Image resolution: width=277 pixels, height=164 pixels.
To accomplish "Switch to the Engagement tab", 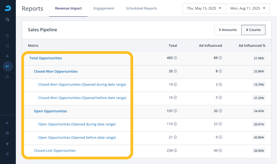I will [x=104, y=8].
